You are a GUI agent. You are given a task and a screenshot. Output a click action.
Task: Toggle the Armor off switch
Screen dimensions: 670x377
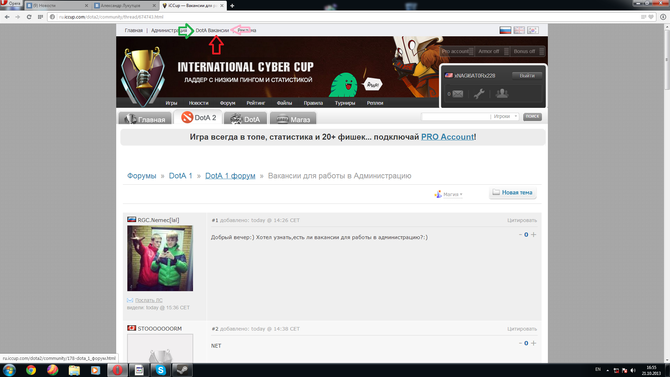(492, 51)
